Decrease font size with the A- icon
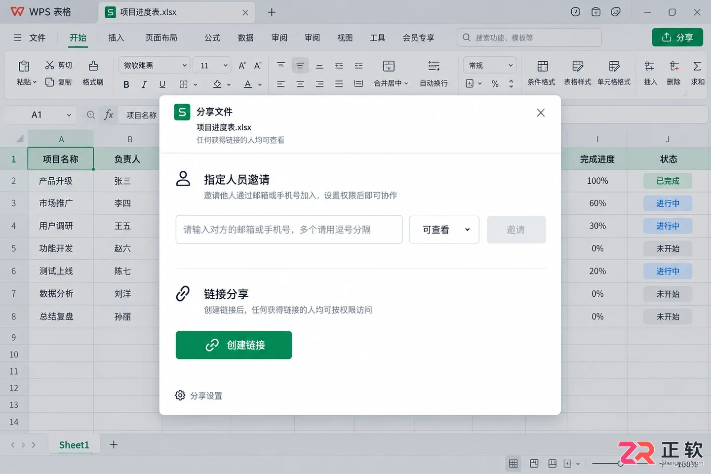This screenshot has height=474, width=711. 258,66
